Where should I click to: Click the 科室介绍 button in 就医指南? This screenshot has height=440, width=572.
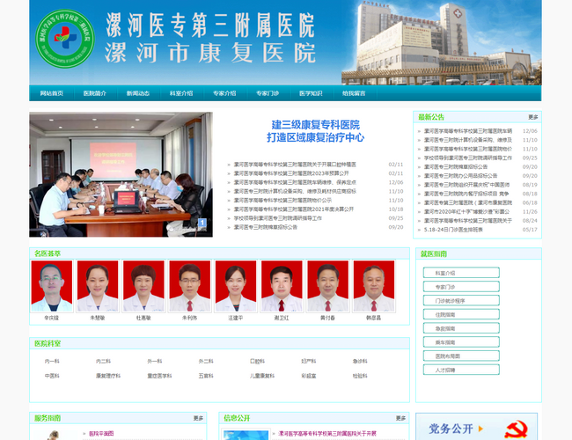coord(449,273)
